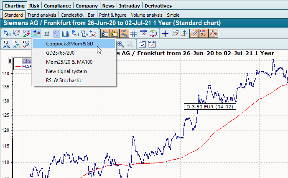Open the Derivatives tab
The width and height of the screenshot is (288, 178).
pos(158,6)
